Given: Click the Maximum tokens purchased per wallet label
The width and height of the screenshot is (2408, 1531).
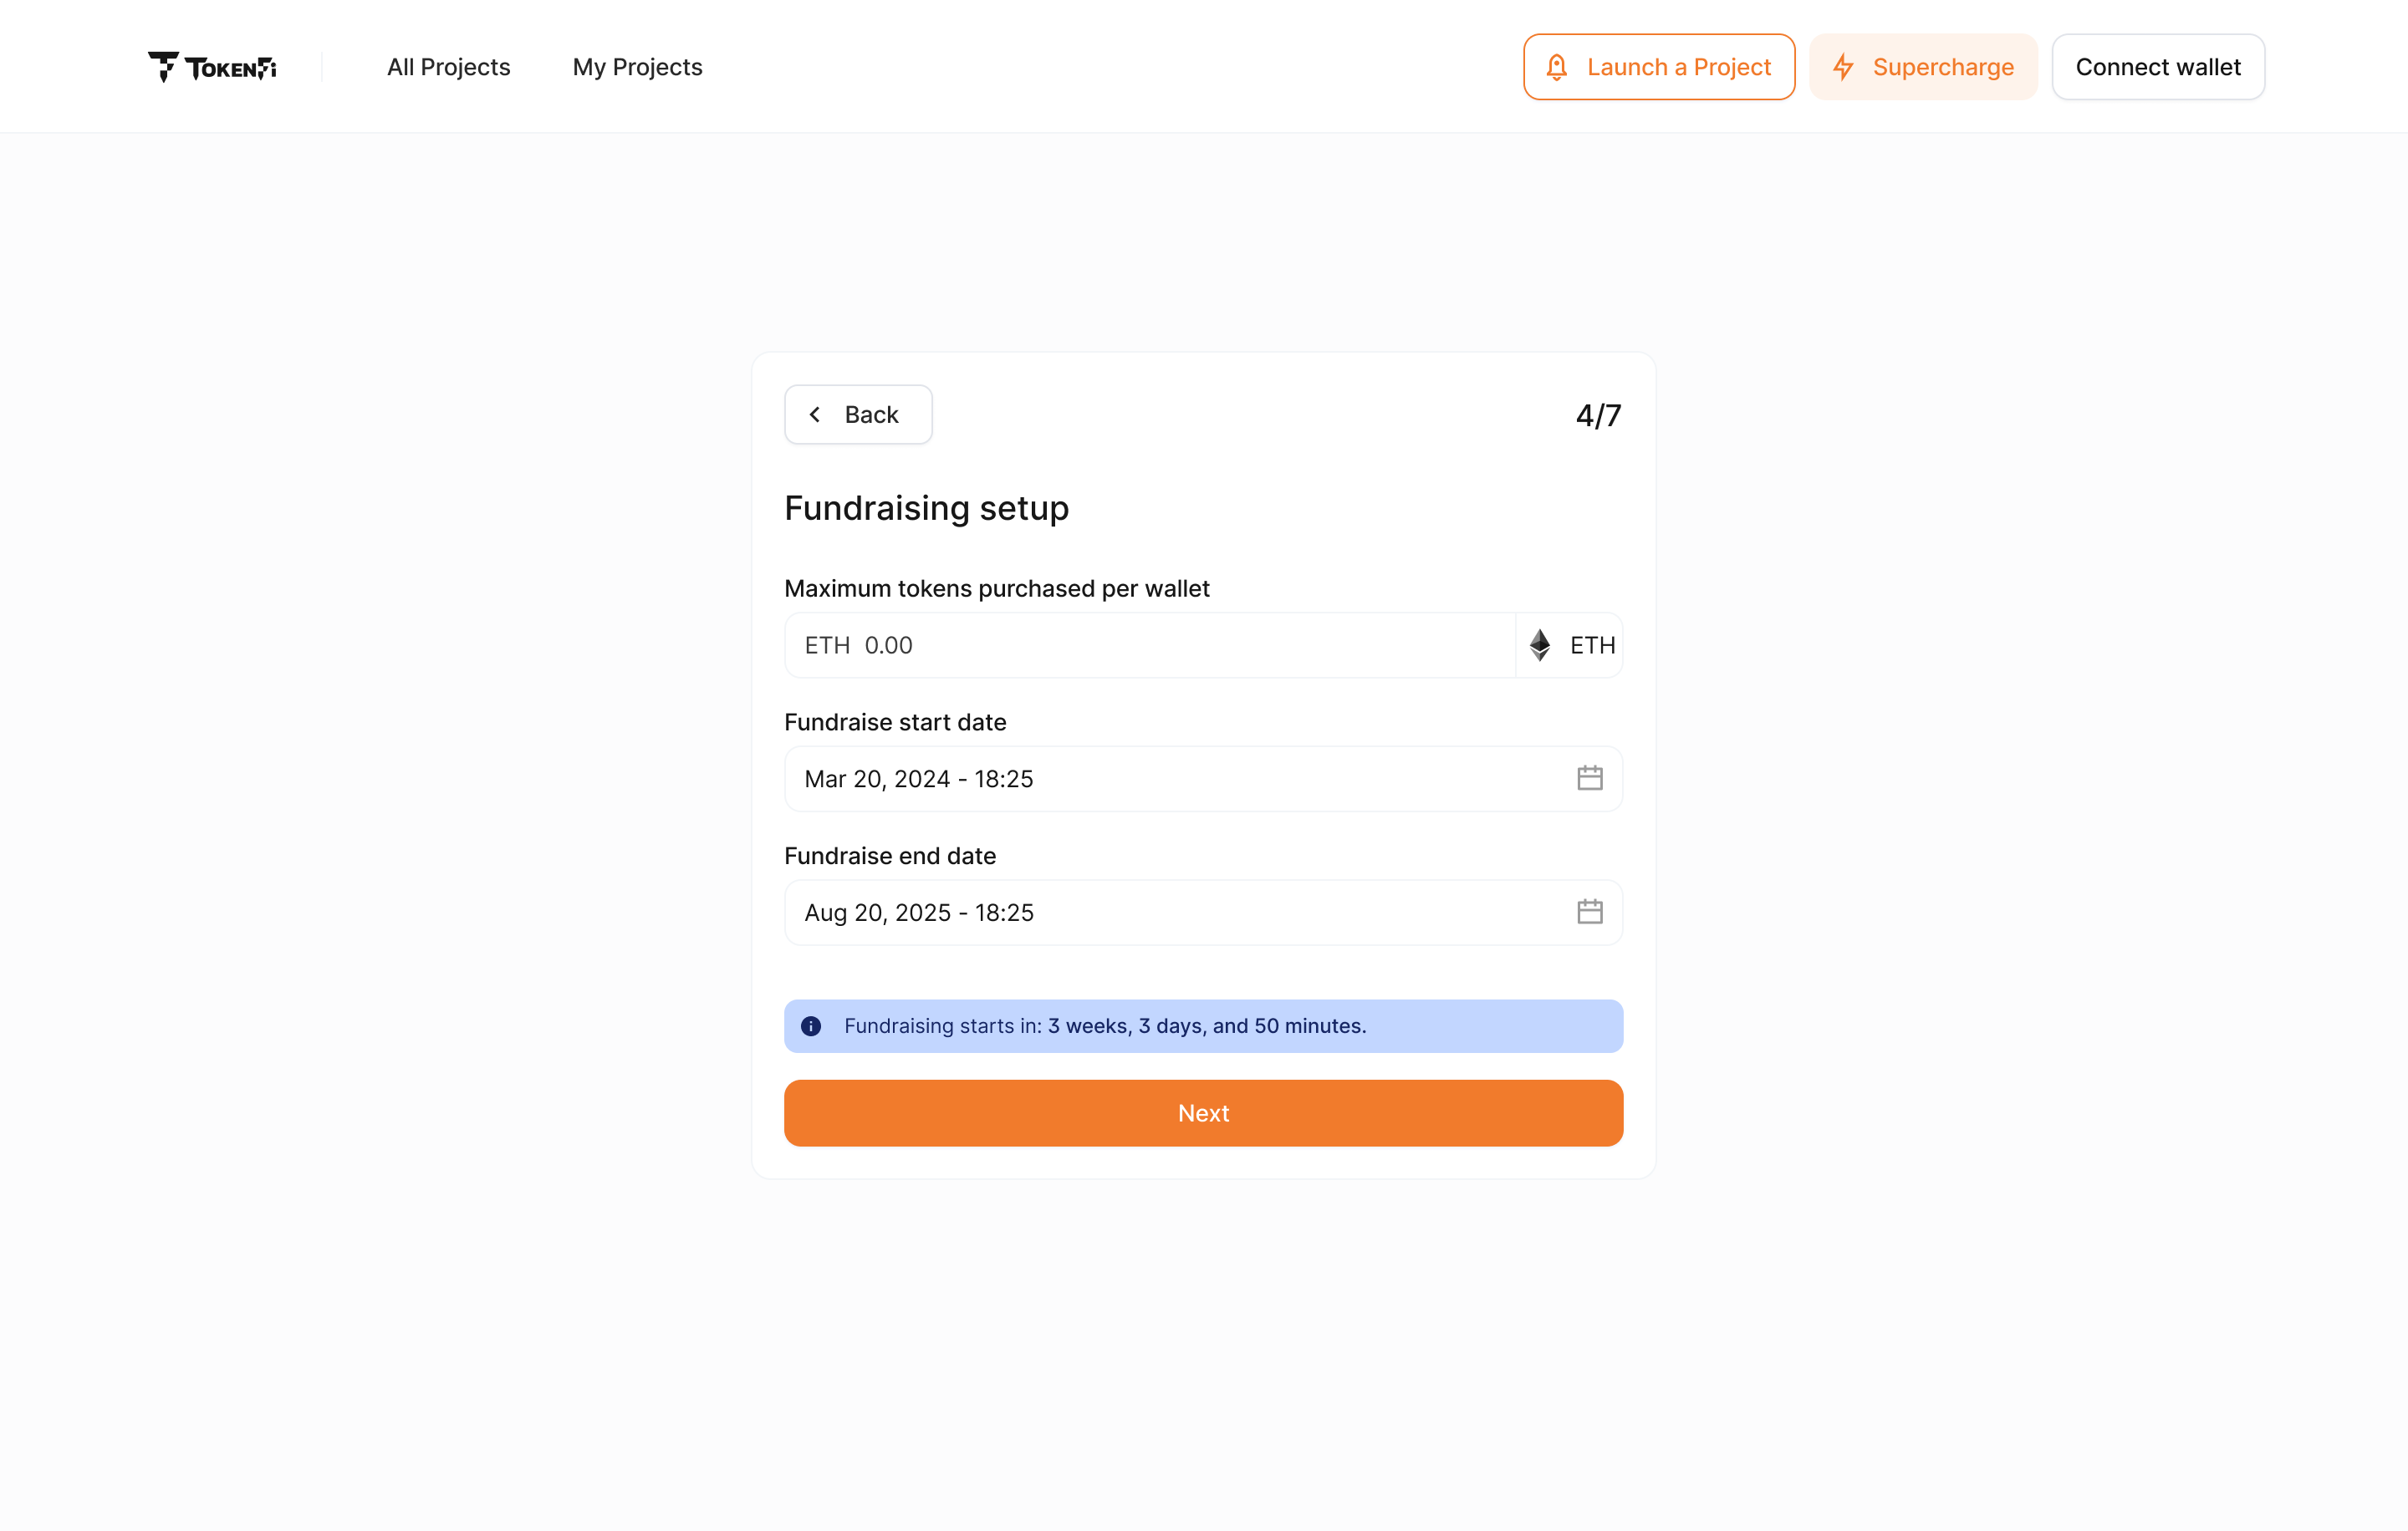Looking at the screenshot, I should (x=996, y=588).
